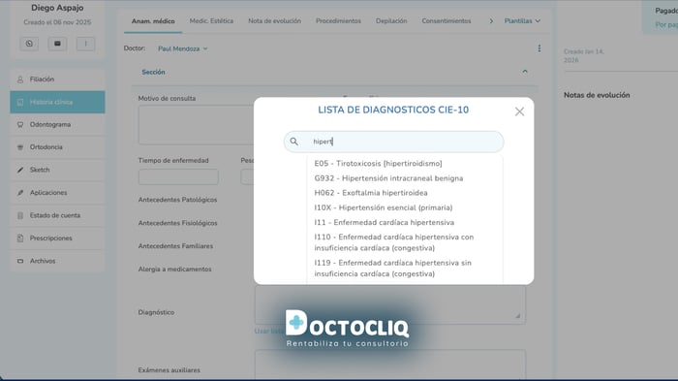Click the Archivos folder icon
The image size is (678, 381).
click(x=20, y=261)
